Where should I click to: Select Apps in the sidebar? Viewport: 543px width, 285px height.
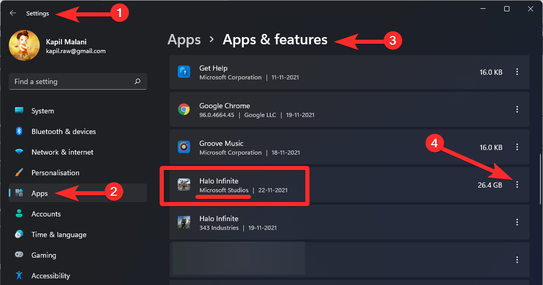pyautogui.click(x=39, y=193)
